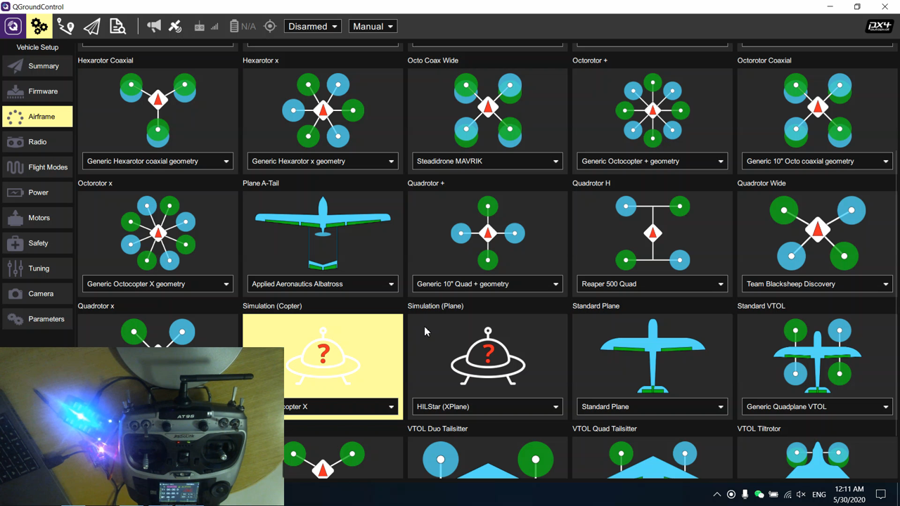Open the Summary setup page
900x506 pixels.
(x=37, y=66)
